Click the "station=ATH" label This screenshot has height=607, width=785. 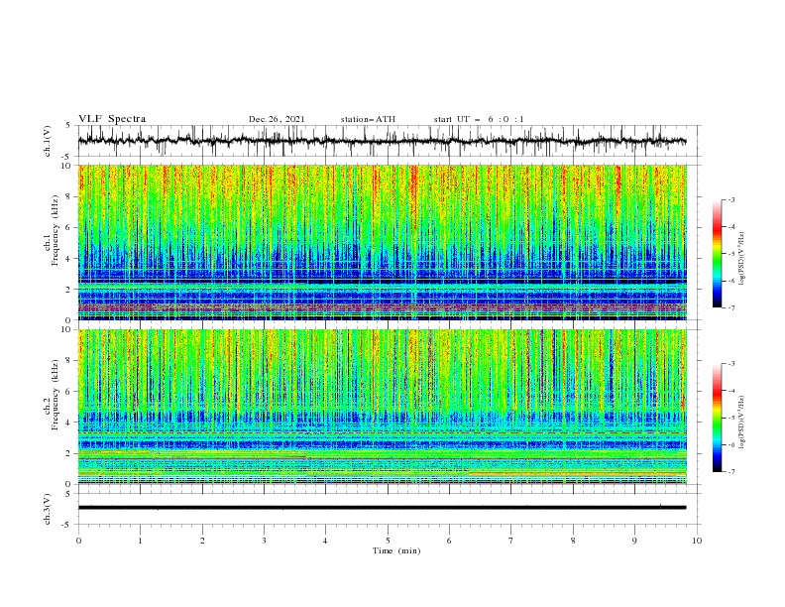tap(368, 119)
